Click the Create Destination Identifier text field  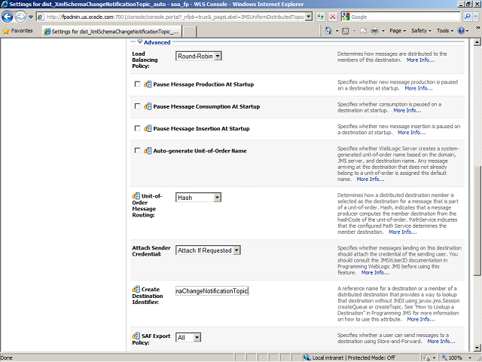pyautogui.click(x=212, y=290)
